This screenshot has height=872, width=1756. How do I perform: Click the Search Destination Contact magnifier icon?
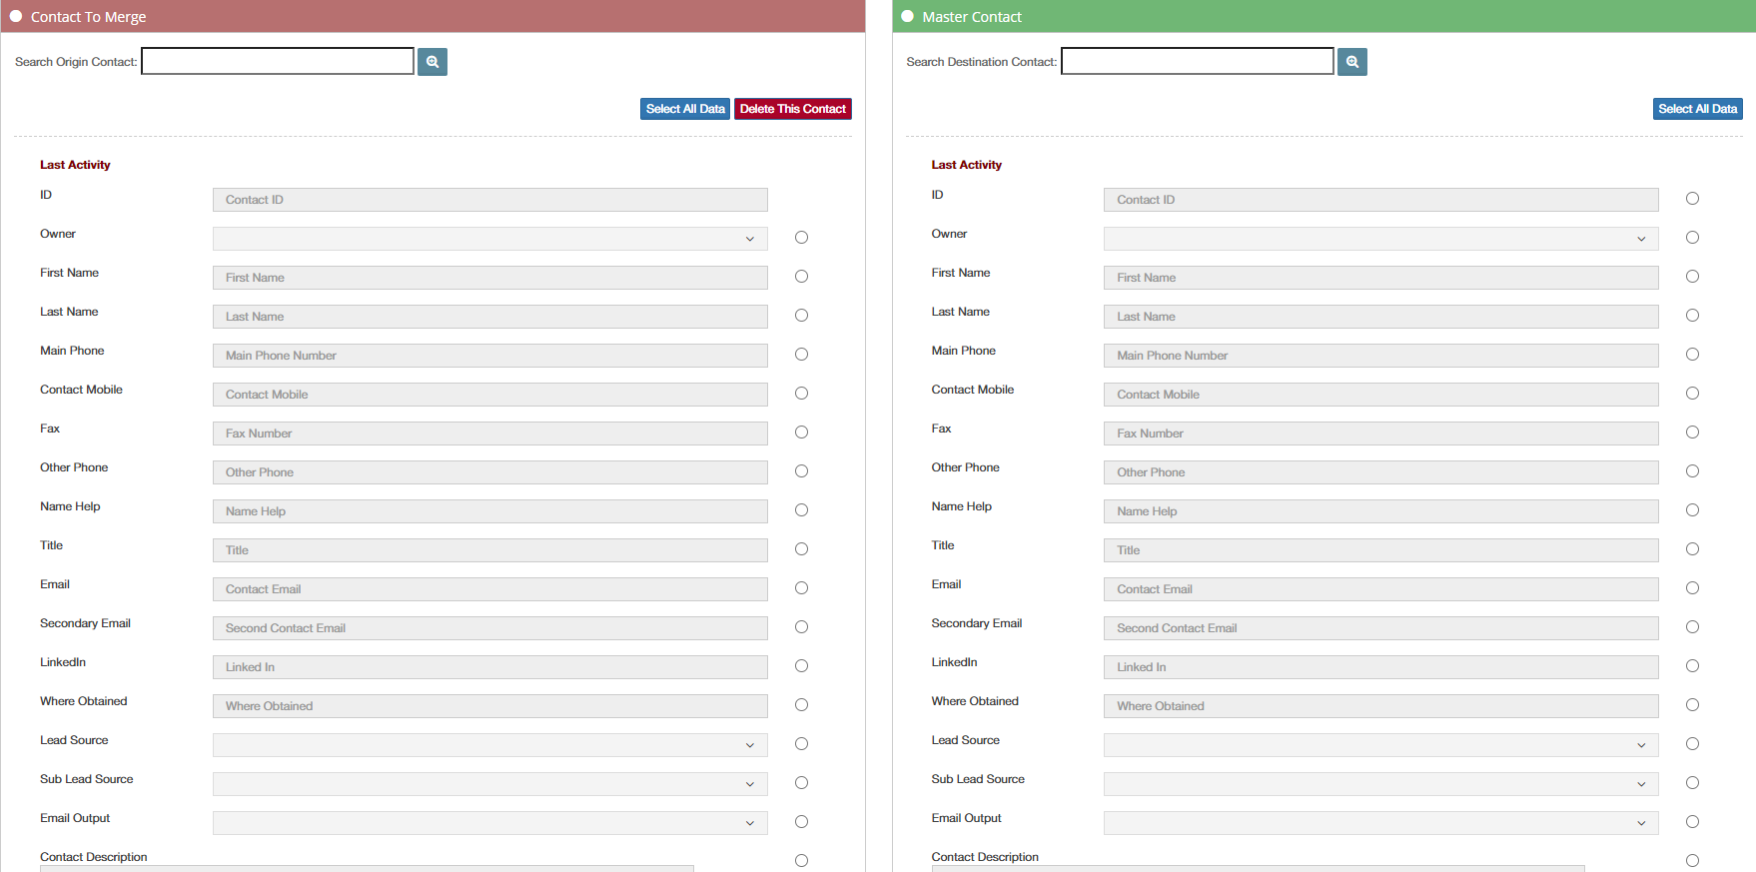pyautogui.click(x=1352, y=62)
